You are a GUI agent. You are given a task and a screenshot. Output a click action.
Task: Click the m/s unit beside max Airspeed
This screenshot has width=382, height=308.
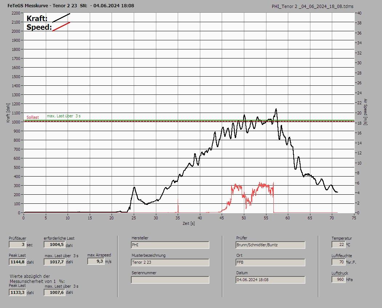click(108, 262)
